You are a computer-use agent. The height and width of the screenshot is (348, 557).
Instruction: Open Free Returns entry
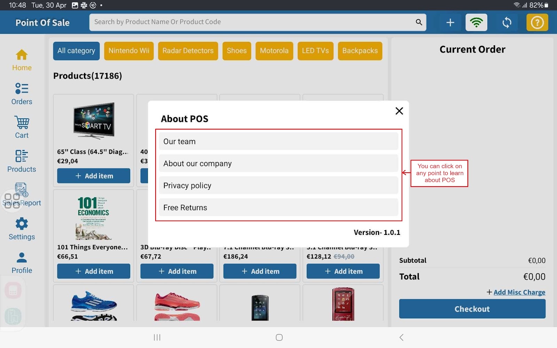coord(278,207)
